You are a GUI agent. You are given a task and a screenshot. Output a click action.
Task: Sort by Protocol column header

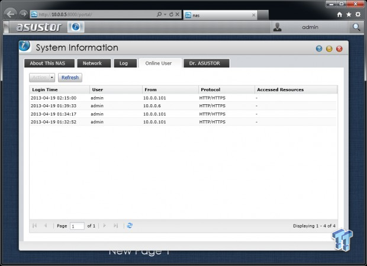coord(226,89)
